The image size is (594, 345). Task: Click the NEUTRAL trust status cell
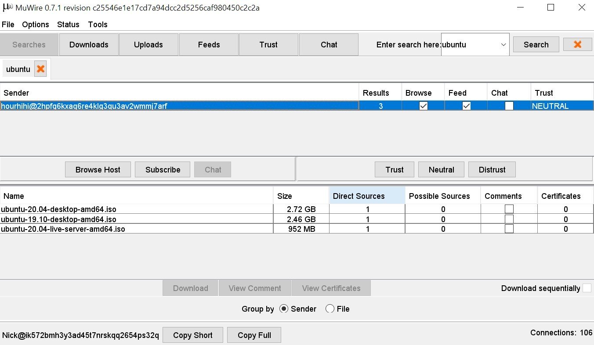tap(562, 106)
